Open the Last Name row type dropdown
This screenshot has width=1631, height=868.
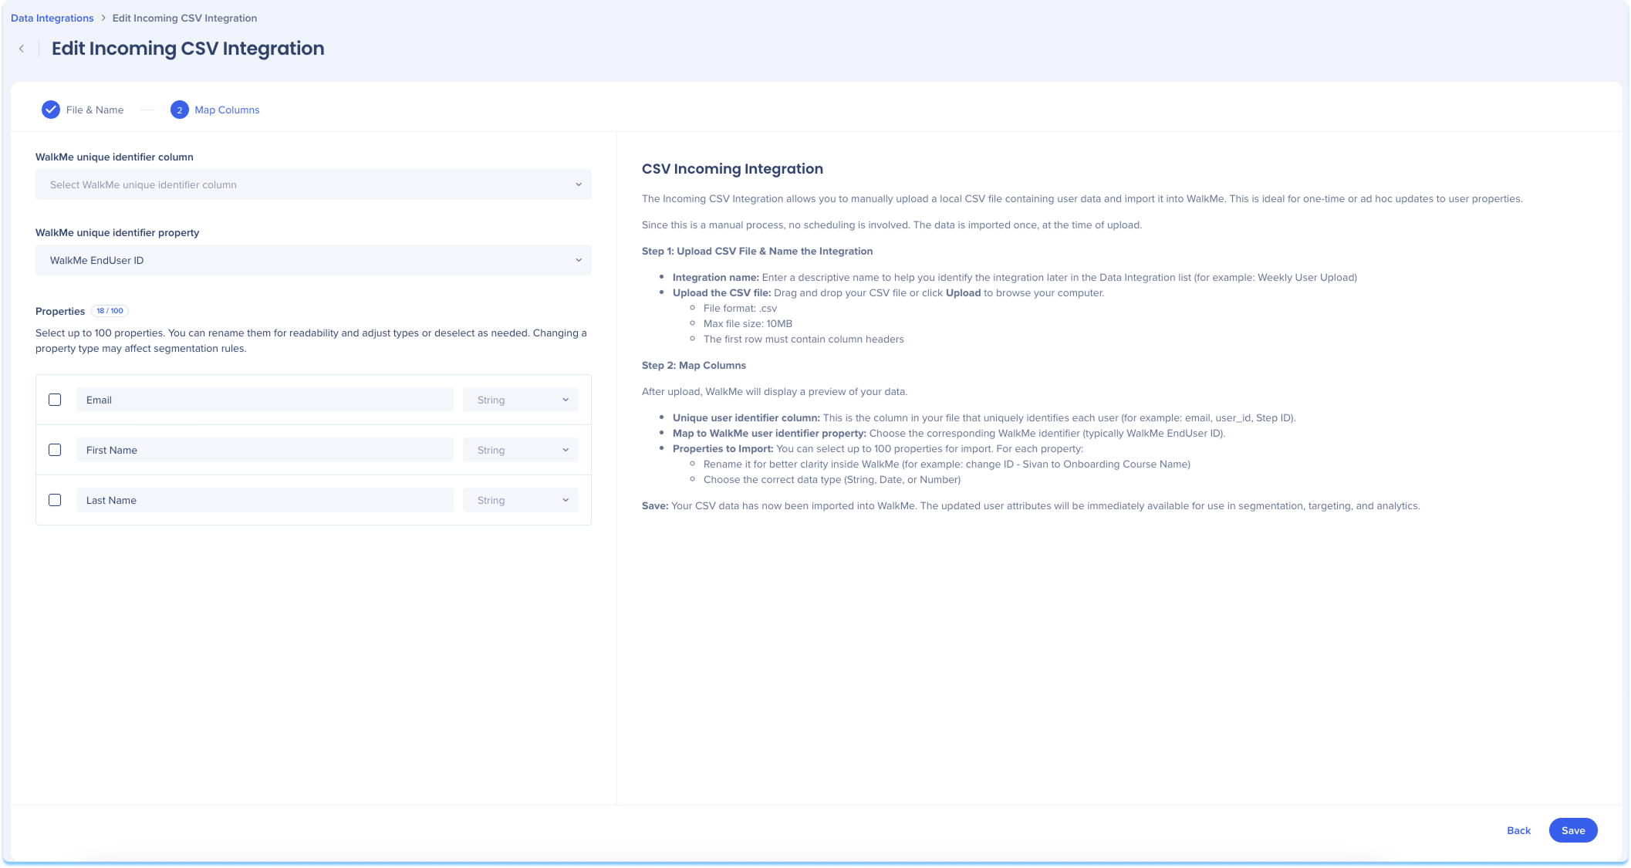click(x=521, y=500)
